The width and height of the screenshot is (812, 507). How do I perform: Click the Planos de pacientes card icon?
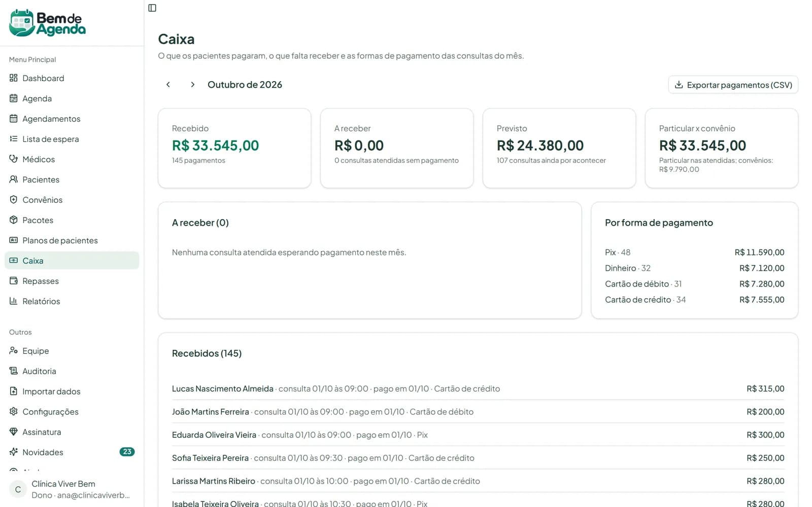pyautogui.click(x=14, y=240)
